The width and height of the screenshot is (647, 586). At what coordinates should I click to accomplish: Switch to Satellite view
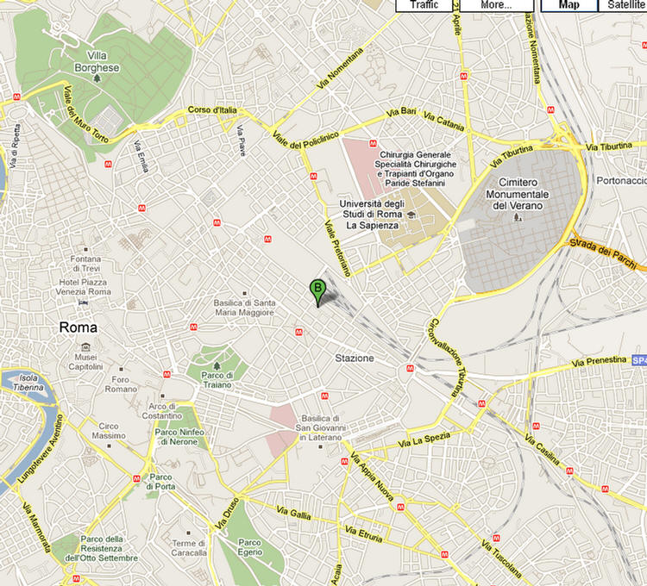(625, 5)
